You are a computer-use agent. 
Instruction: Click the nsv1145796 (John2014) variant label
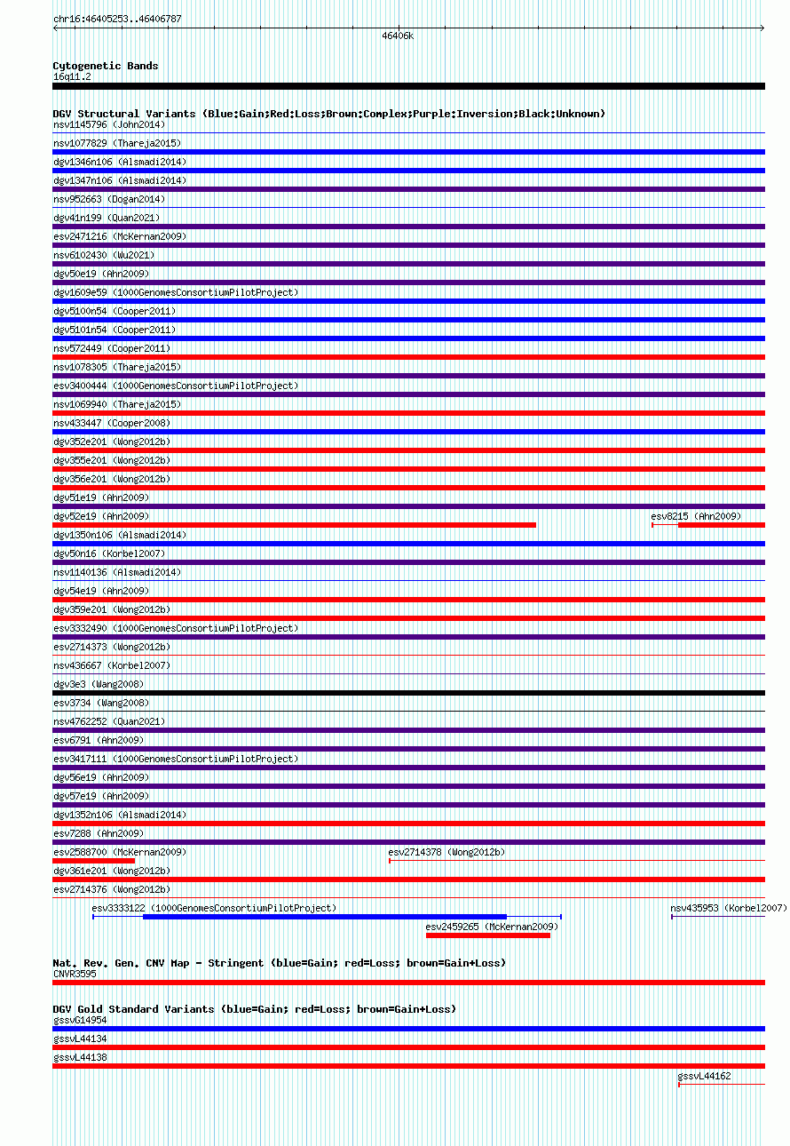pyautogui.click(x=109, y=124)
